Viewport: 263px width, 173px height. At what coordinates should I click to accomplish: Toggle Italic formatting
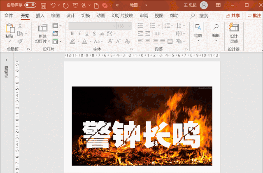point(79,33)
